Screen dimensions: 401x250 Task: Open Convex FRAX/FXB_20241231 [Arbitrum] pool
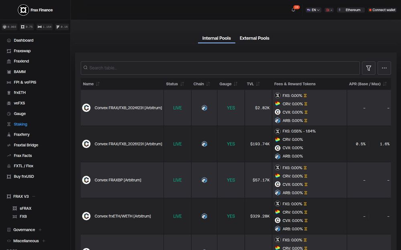[128, 108]
